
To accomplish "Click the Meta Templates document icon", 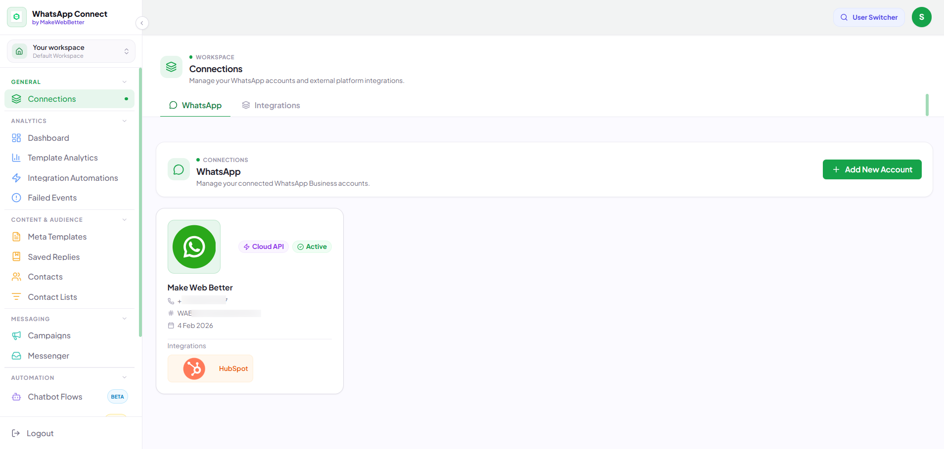I will click(16, 237).
